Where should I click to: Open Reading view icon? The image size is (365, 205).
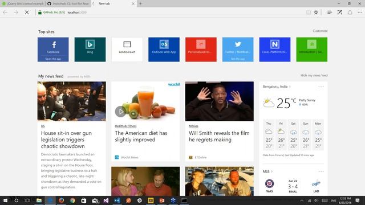coord(309,13)
